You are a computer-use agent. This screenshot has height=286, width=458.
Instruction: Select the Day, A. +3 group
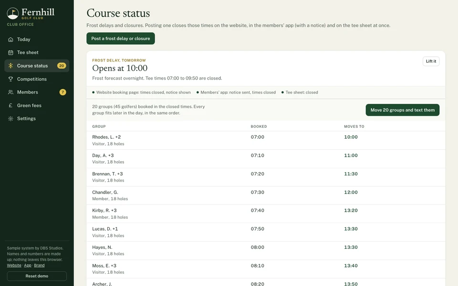pyautogui.click(x=266, y=159)
